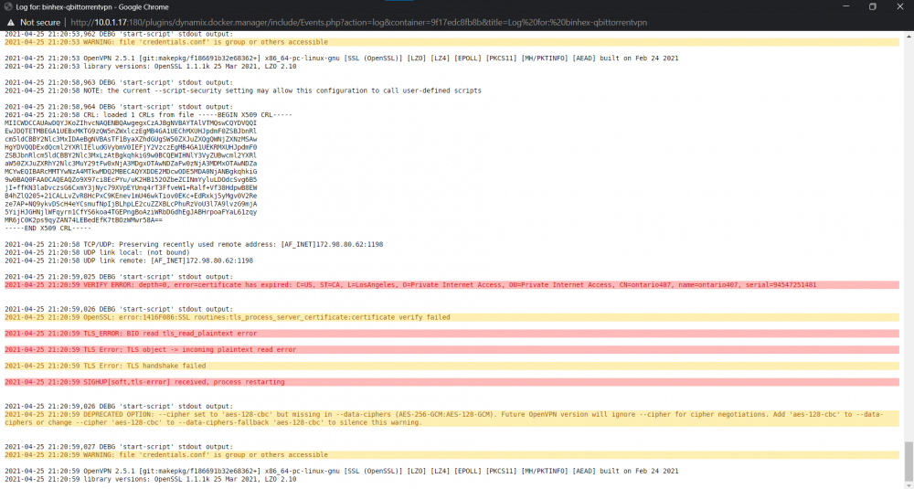Viewport: 914px width, 489px height.
Task: Click the window title 'Log for: binhex-qbittorrentvpn'
Action: [92, 7]
